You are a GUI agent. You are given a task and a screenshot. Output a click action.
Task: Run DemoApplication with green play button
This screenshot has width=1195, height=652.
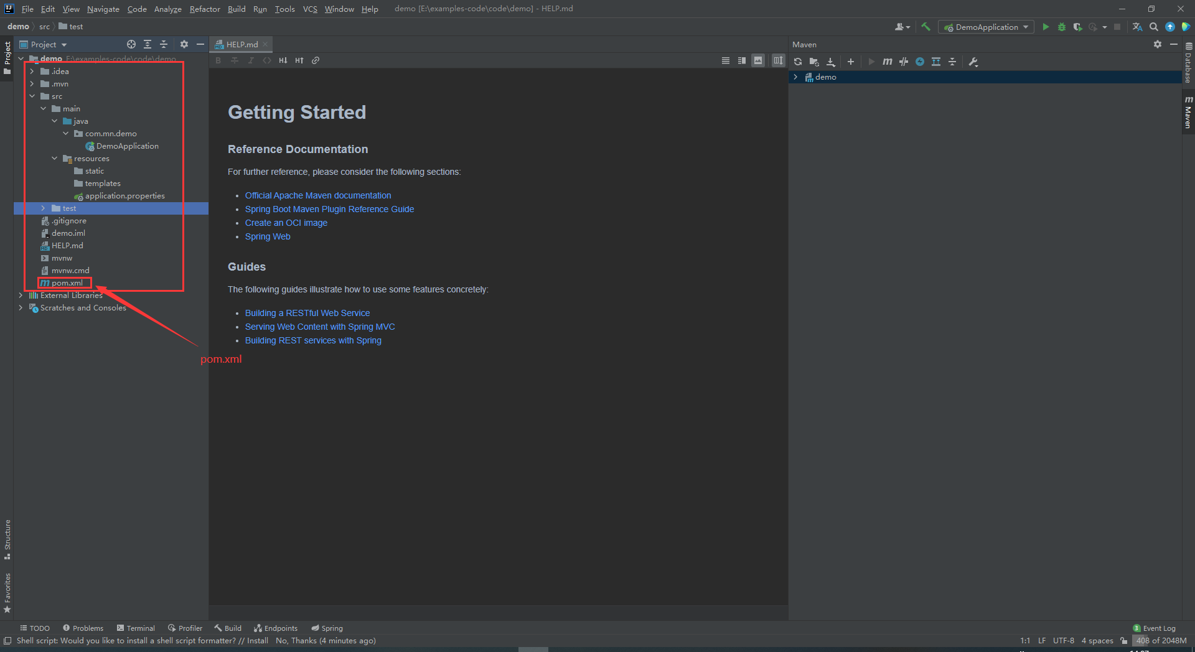pos(1046,27)
